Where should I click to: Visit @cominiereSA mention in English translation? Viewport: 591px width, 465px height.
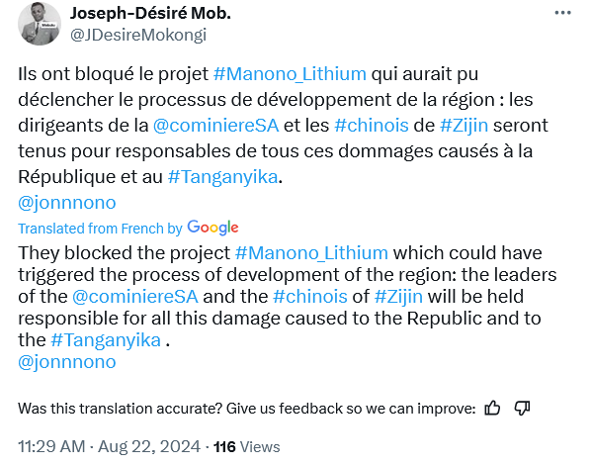pyautogui.click(x=135, y=297)
